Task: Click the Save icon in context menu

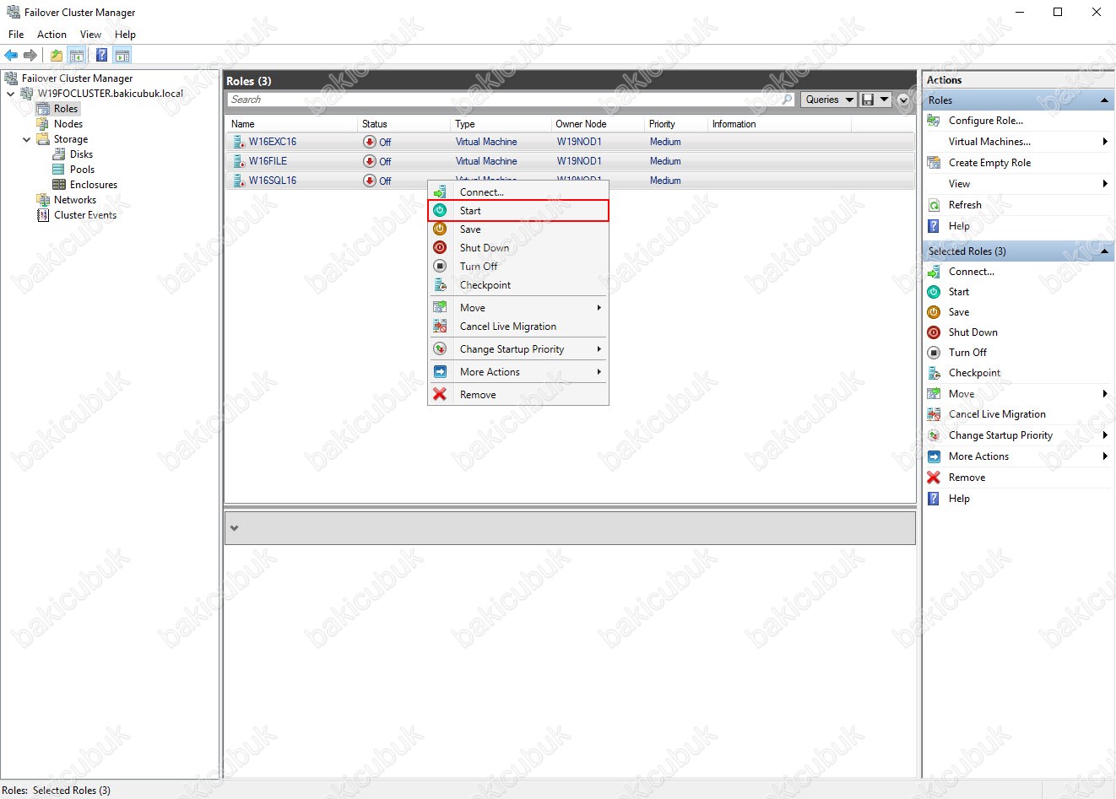Action: coord(440,229)
